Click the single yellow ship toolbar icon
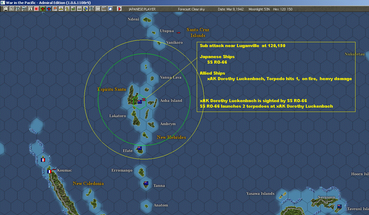The width and height of the screenshot is (369, 215). click(x=61, y=9)
